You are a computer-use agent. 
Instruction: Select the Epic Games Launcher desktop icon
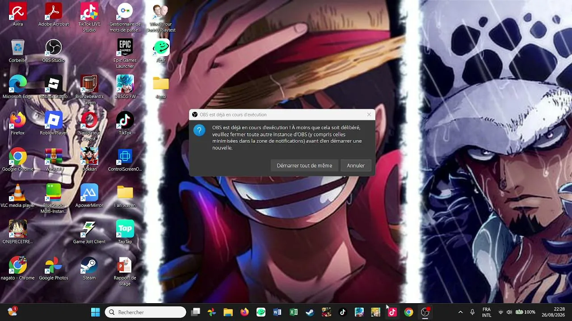125,54
